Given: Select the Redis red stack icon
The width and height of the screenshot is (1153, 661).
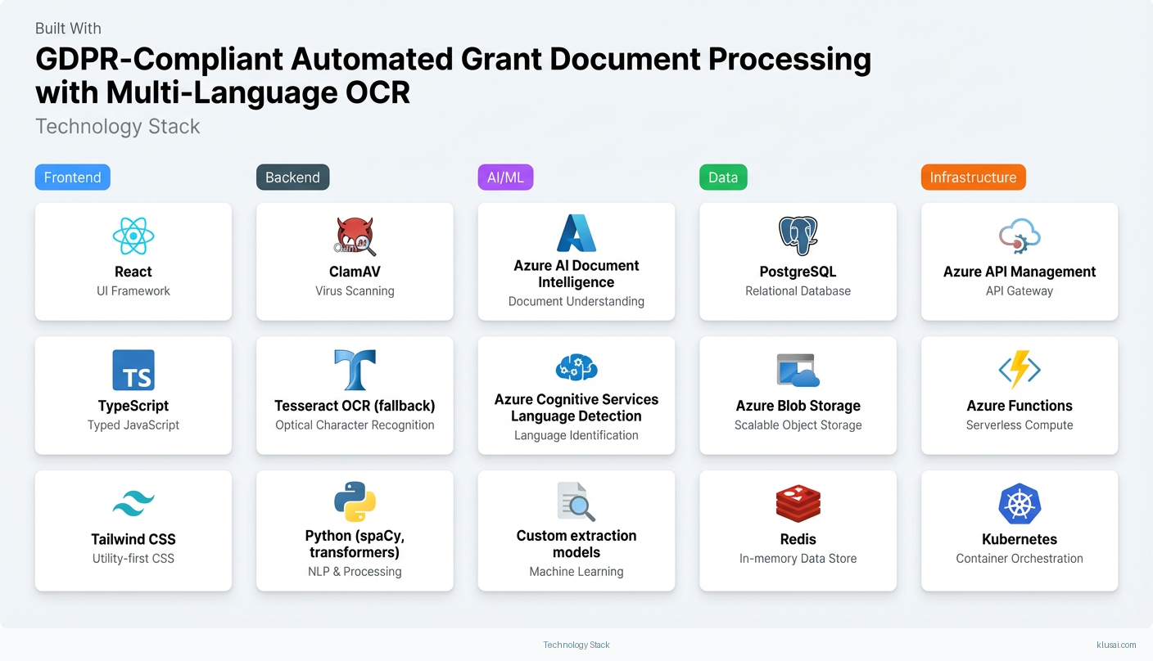Looking at the screenshot, I should click(798, 504).
